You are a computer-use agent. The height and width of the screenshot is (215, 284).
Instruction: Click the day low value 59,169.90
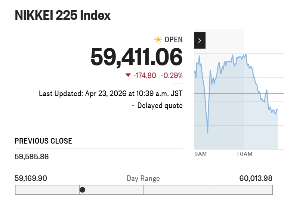(31, 178)
